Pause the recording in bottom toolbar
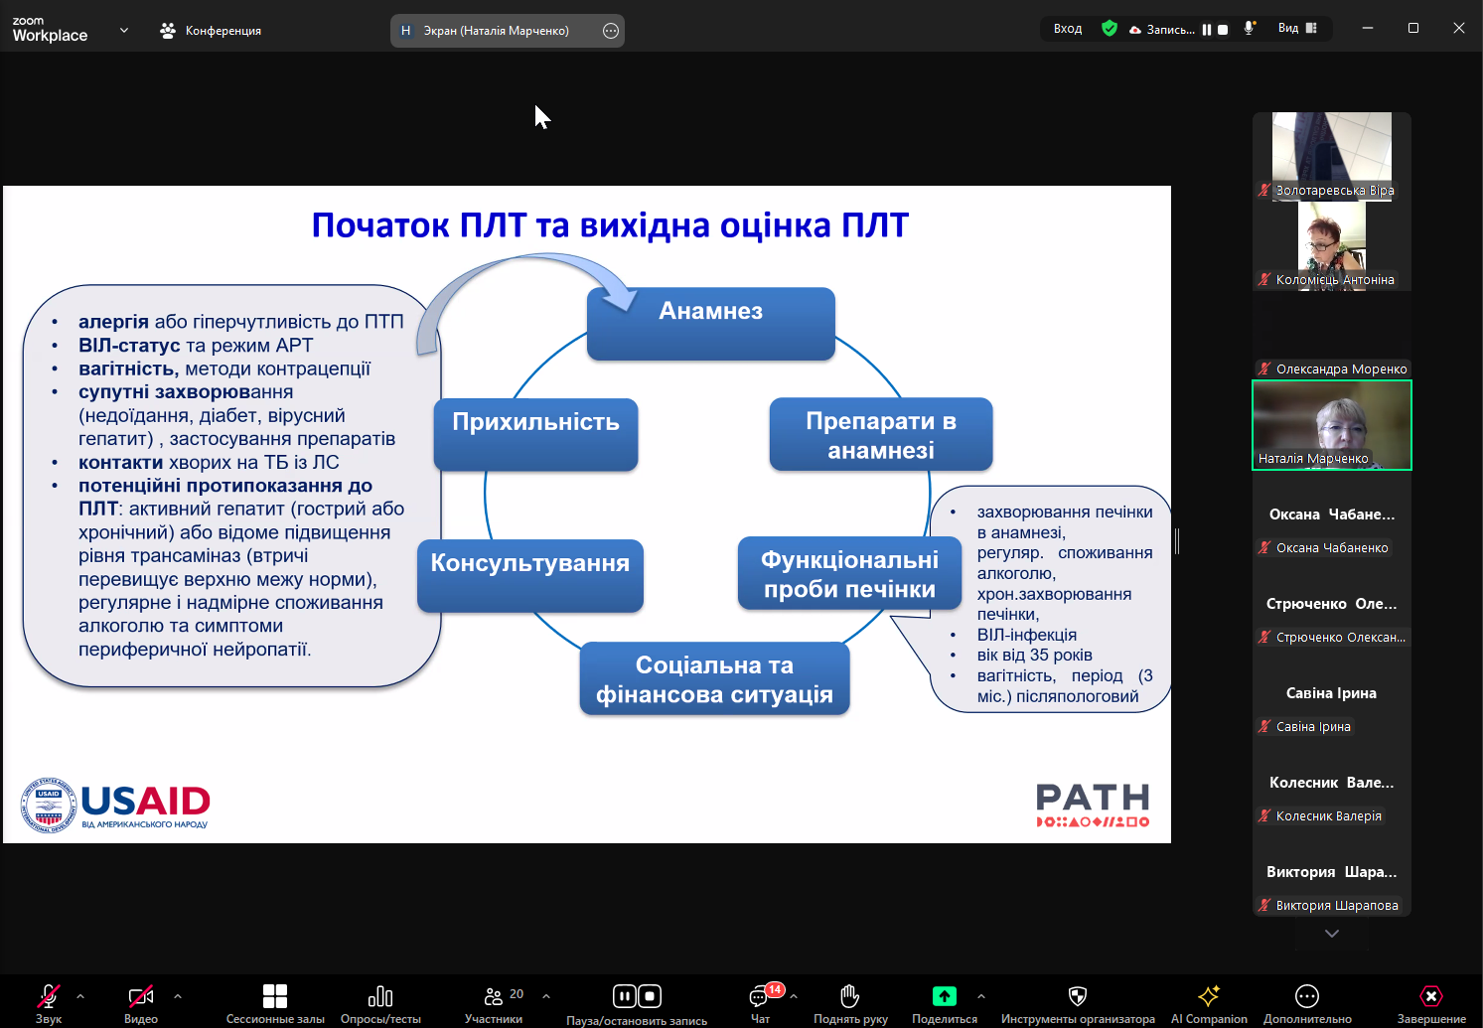The image size is (1483, 1028). pos(624,996)
